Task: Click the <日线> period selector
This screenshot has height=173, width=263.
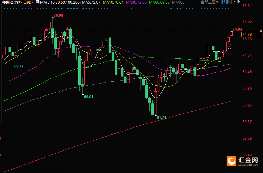Action: [27, 2]
